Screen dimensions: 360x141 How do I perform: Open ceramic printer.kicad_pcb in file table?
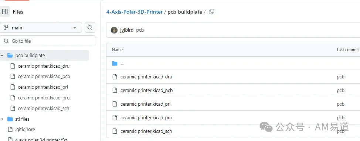tap(146, 91)
